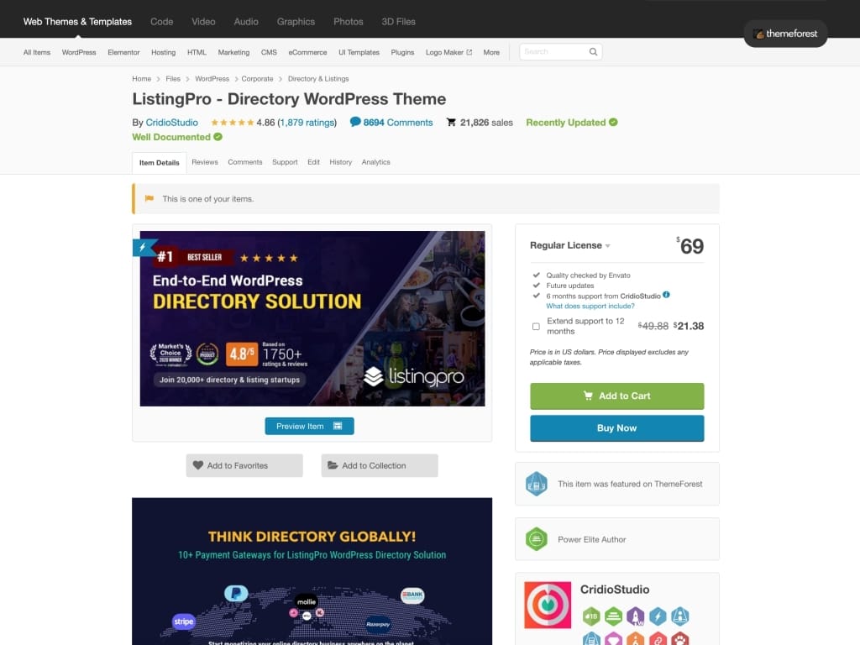The height and width of the screenshot is (645, 860).
Task: Click the star rating icons
Action: (x=232, y=123)
